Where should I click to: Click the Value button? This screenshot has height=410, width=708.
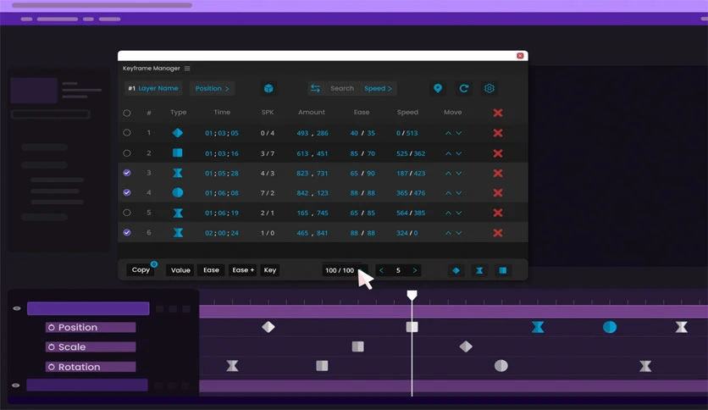180,270
